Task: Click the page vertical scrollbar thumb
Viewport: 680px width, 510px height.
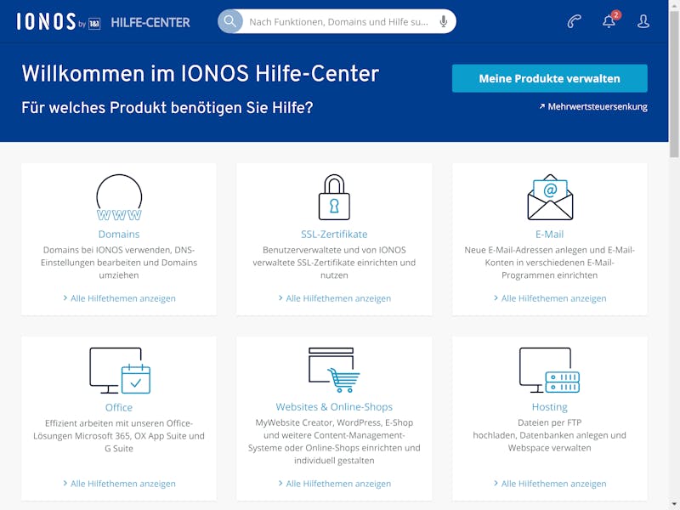Action: click(674, 82)
